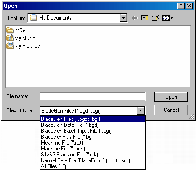Choose BladeGenPlus File (*.bg+) option
This screenshot has height=170, width=196.
92,137
